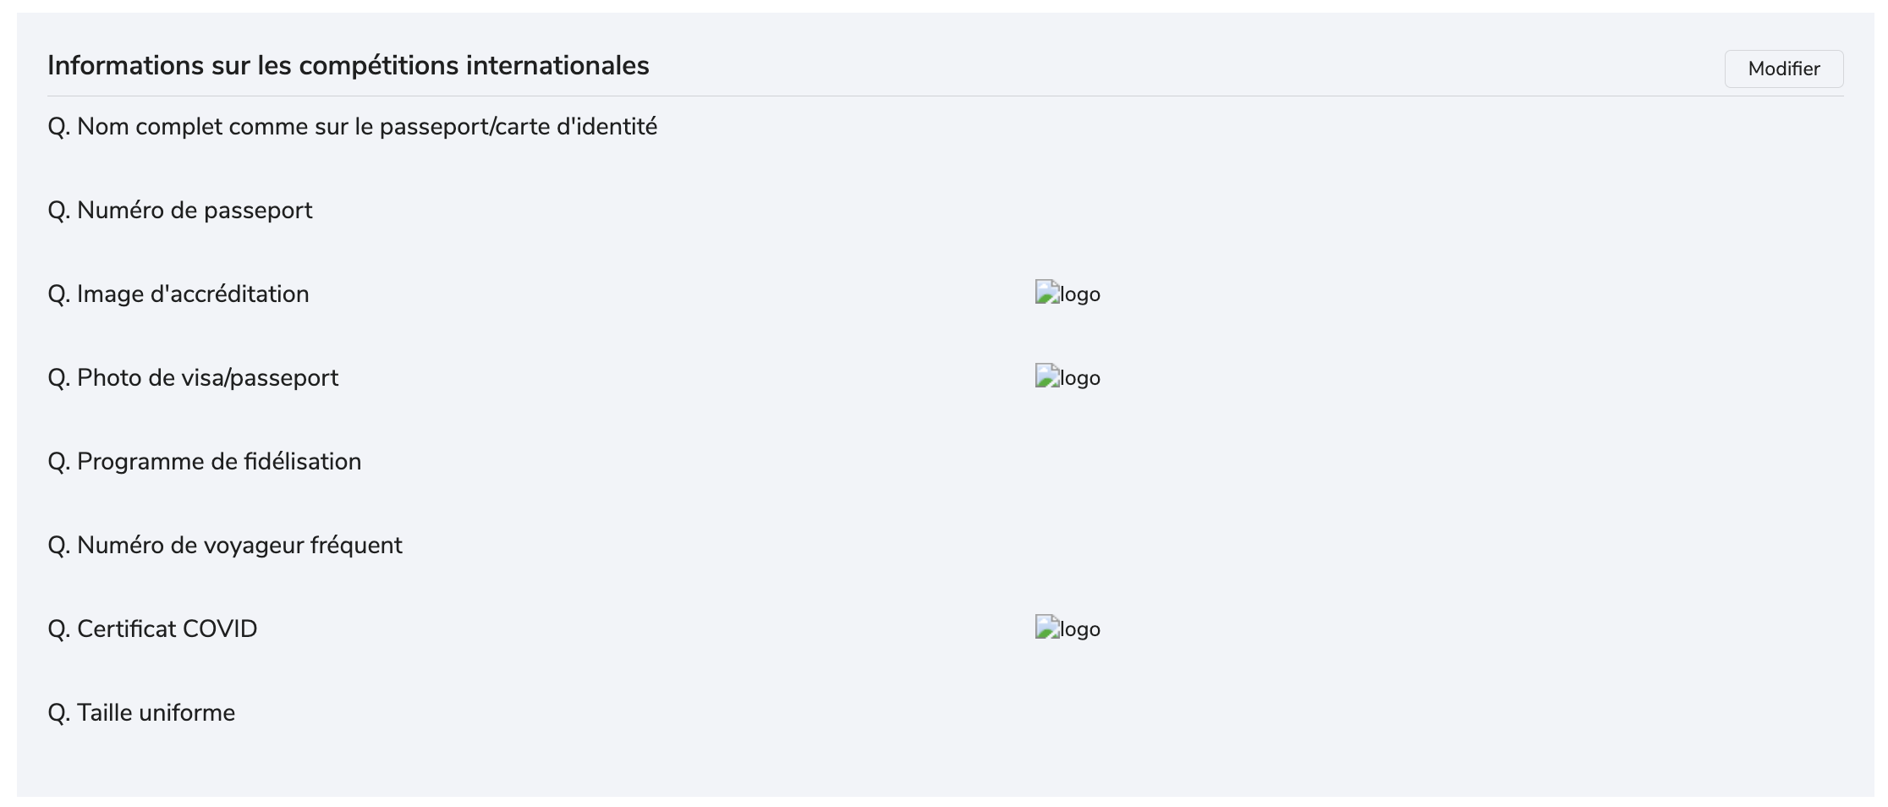Click the Taille uniforme question
This screenshot has width=1888, height=807.
(x=141, y=713)
